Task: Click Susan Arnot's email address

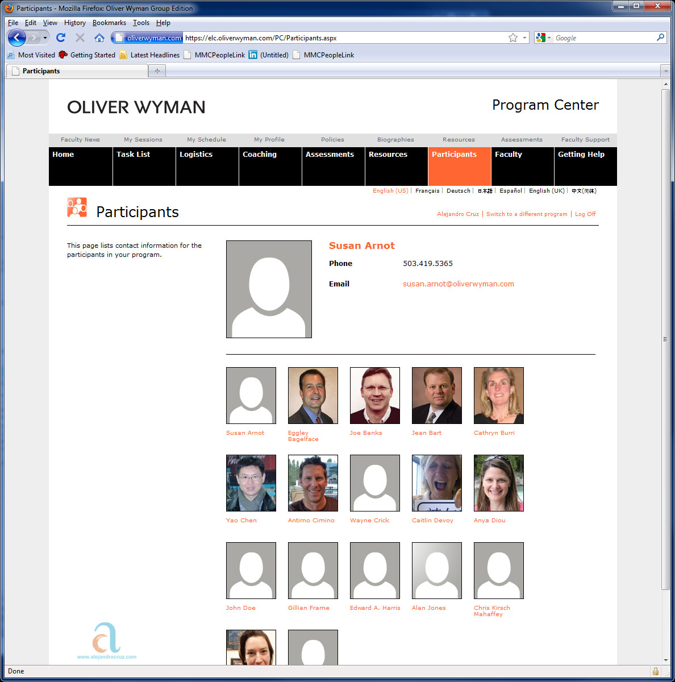Action: pyautogui.click(x=459, y=284)
